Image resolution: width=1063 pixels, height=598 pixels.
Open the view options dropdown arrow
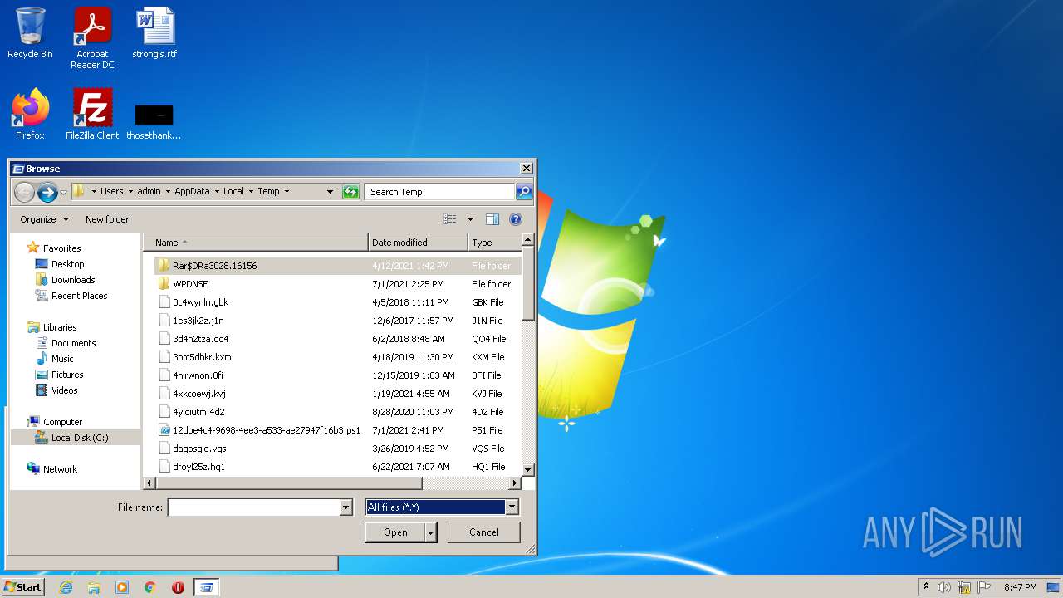click(470, 219)
